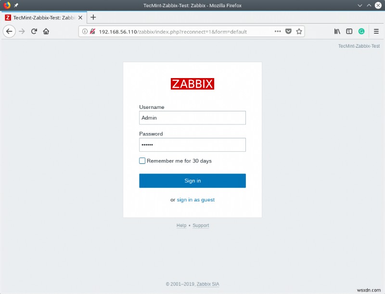Maximize window with title bar up chevron
385x294 pixels.
tap(369, 5)
